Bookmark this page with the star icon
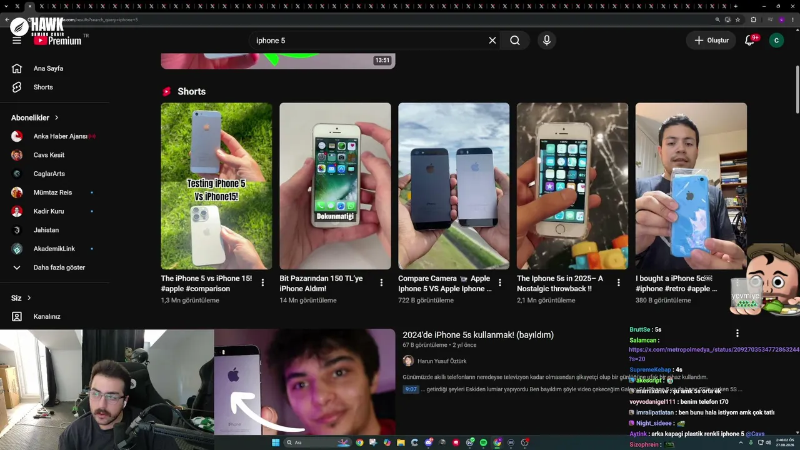This screenshot has width=800, height=450. 737,19
